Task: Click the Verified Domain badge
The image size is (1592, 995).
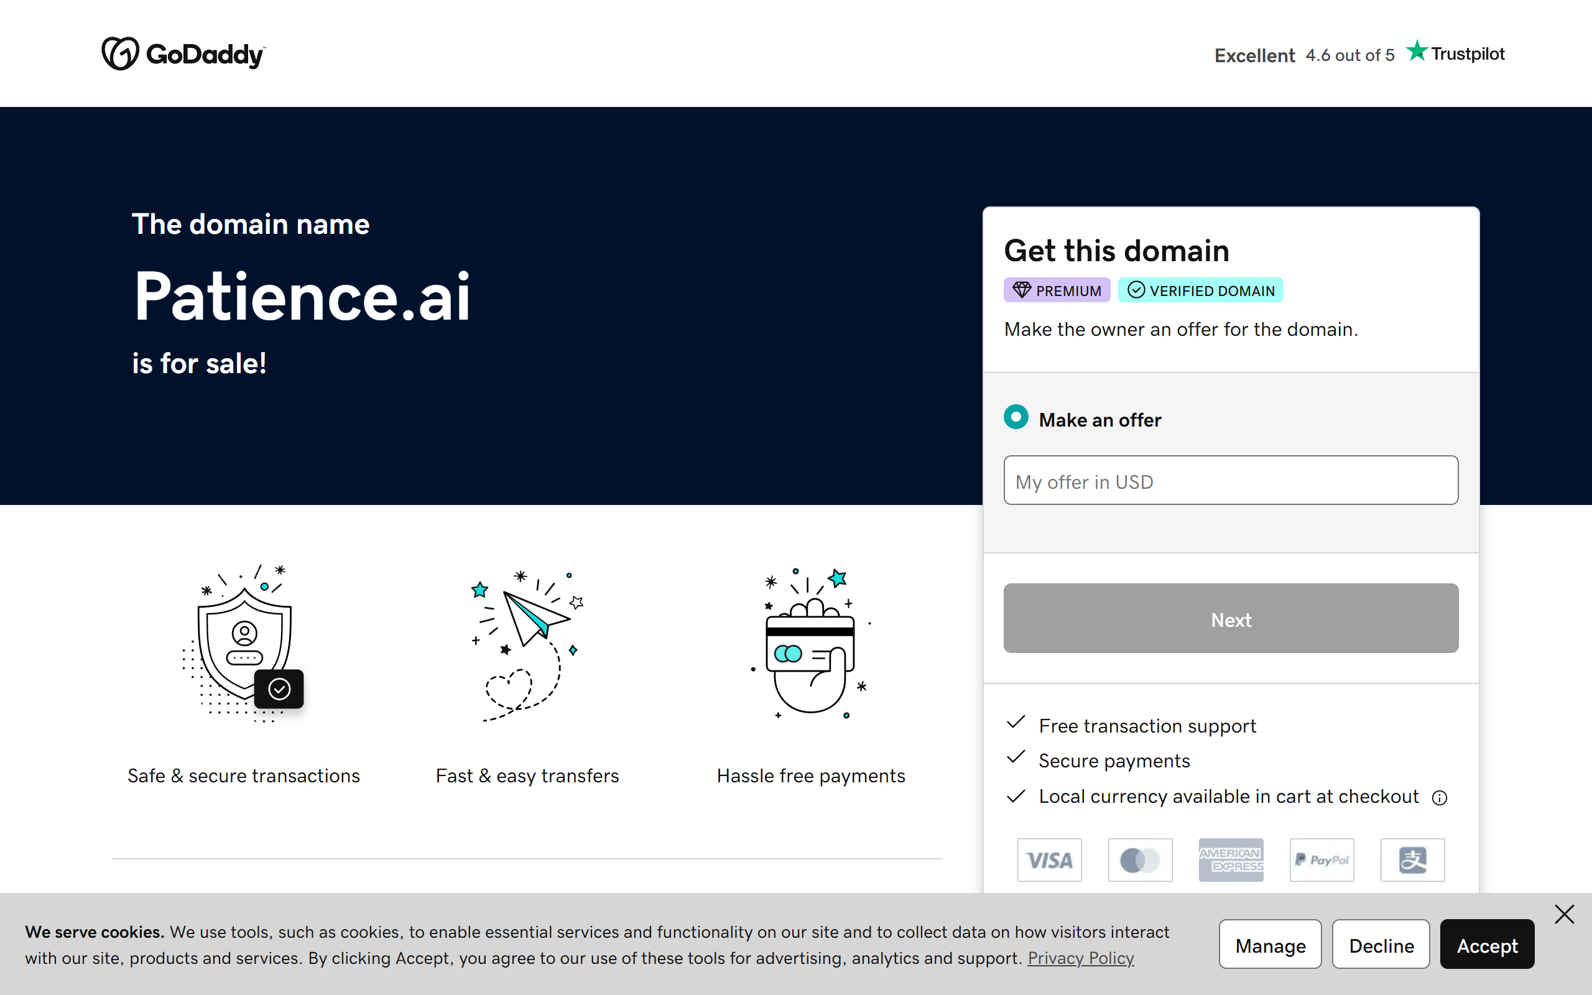Action: tap(1201, 290)
